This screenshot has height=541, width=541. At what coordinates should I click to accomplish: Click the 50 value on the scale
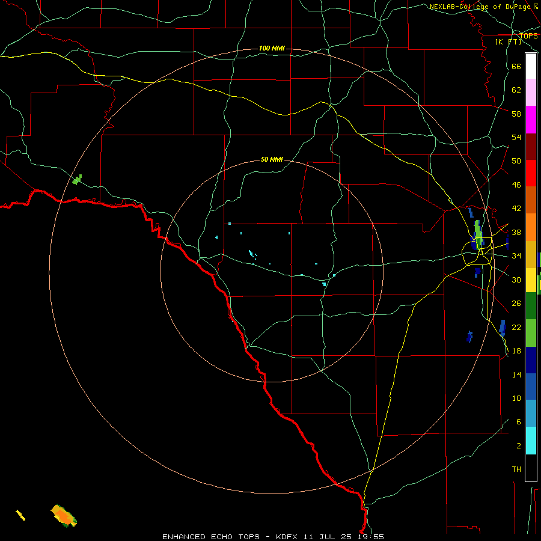(516, 161)
